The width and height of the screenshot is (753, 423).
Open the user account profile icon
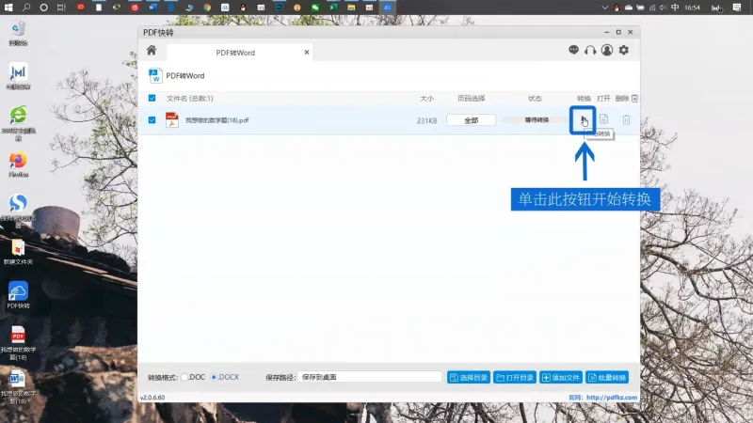click(x=607, y=50)
